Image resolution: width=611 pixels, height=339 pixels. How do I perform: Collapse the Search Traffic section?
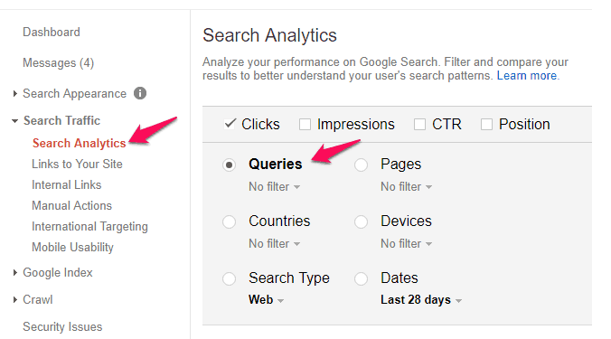tap(14, 121)
